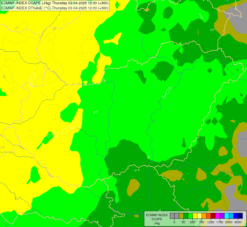
Task: Click the ECMWF-INDEX DThetaE title line
Action: pos(55,8)
